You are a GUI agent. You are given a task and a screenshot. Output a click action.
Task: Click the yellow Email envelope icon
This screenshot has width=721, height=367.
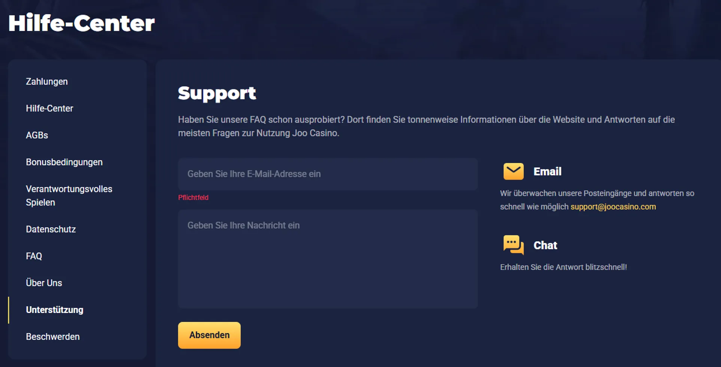pos(513,171)
